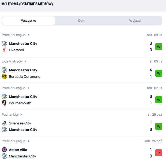Open the Swansea City team name
This screenshot has height=162, width=166.
tap(20, 123)
